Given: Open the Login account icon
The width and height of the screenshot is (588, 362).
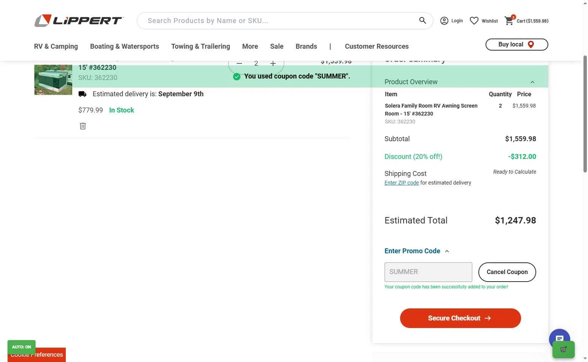Looking at the screenshot, I should pyautogui.click(x=444, y=21).
